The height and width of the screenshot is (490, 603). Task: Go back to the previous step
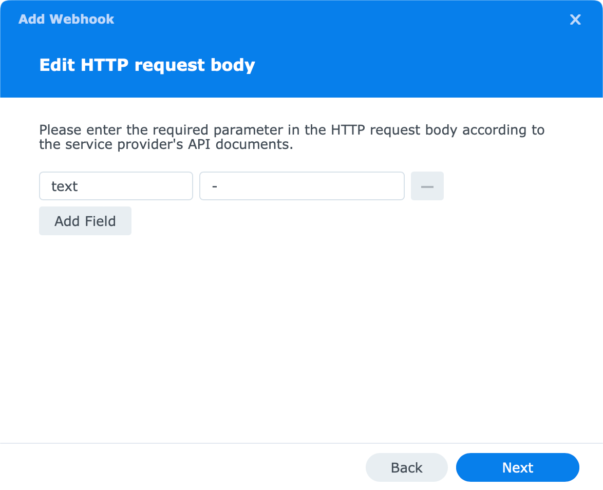(406, 467)
